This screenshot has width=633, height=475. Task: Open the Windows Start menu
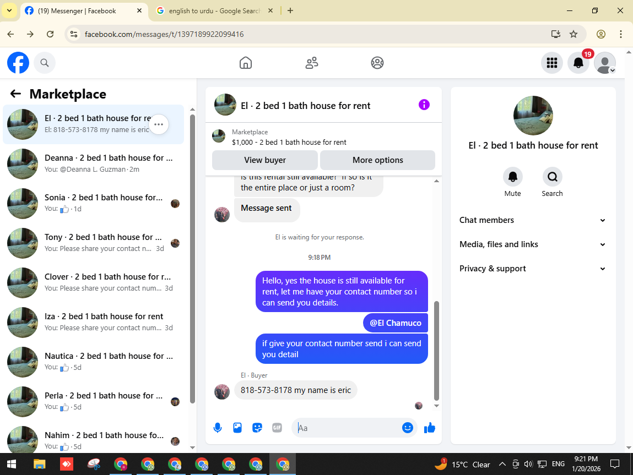click(12, 464)
